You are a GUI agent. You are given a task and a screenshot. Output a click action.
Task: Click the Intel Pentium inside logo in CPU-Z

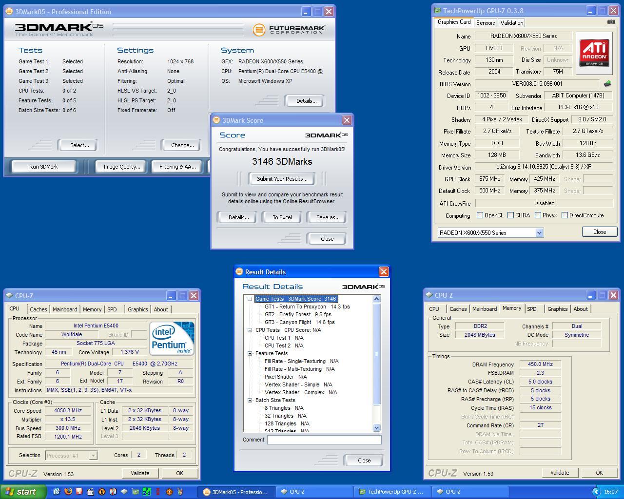point(172,338)
